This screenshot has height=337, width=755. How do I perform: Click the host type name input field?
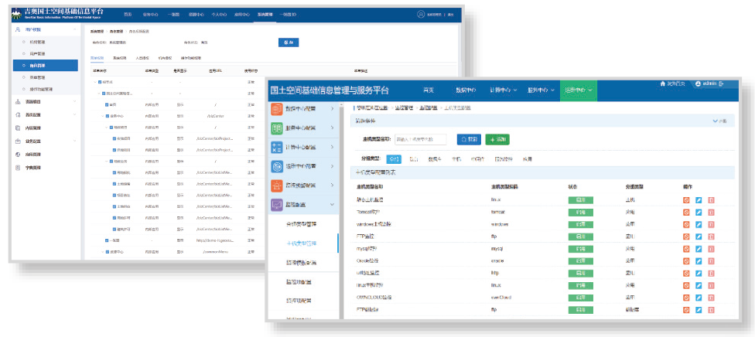[x=420, y=140]
